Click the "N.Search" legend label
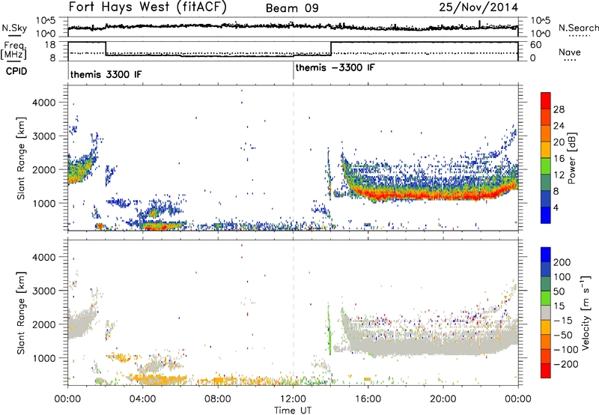Screen dimensions: 599x415 [x=578, y=28]
